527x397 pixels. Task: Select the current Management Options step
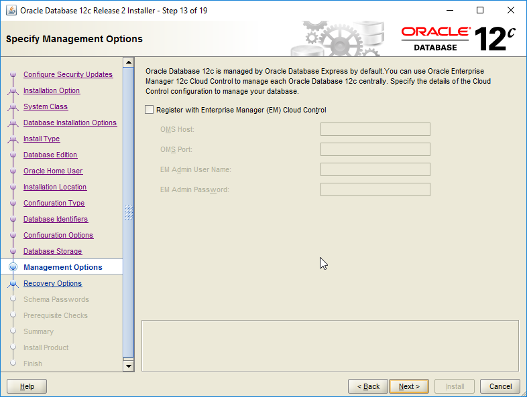63,267
